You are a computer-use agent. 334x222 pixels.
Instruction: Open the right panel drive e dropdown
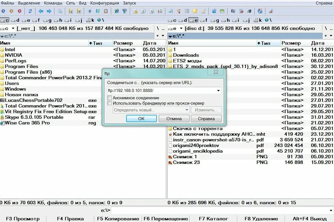pos(181,28)
